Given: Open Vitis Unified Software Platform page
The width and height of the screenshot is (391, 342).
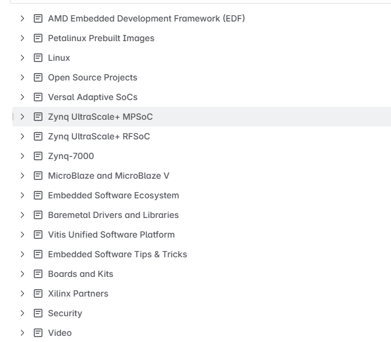Looking at the screenshot, I should point(111,235).
